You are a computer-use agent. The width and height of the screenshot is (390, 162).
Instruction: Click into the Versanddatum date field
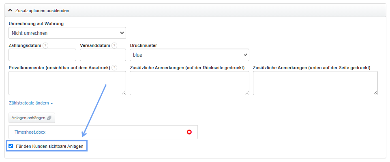pyautogui.click(x=103, y=55)
